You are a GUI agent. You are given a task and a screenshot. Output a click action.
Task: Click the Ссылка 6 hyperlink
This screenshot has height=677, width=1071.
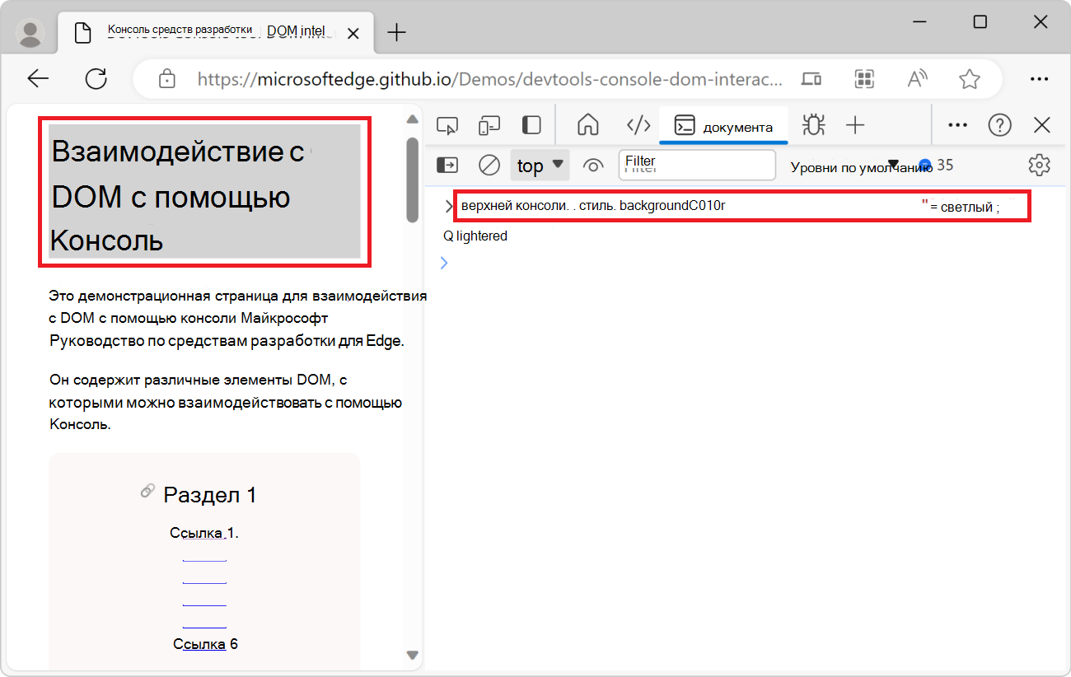click(204, 643)
